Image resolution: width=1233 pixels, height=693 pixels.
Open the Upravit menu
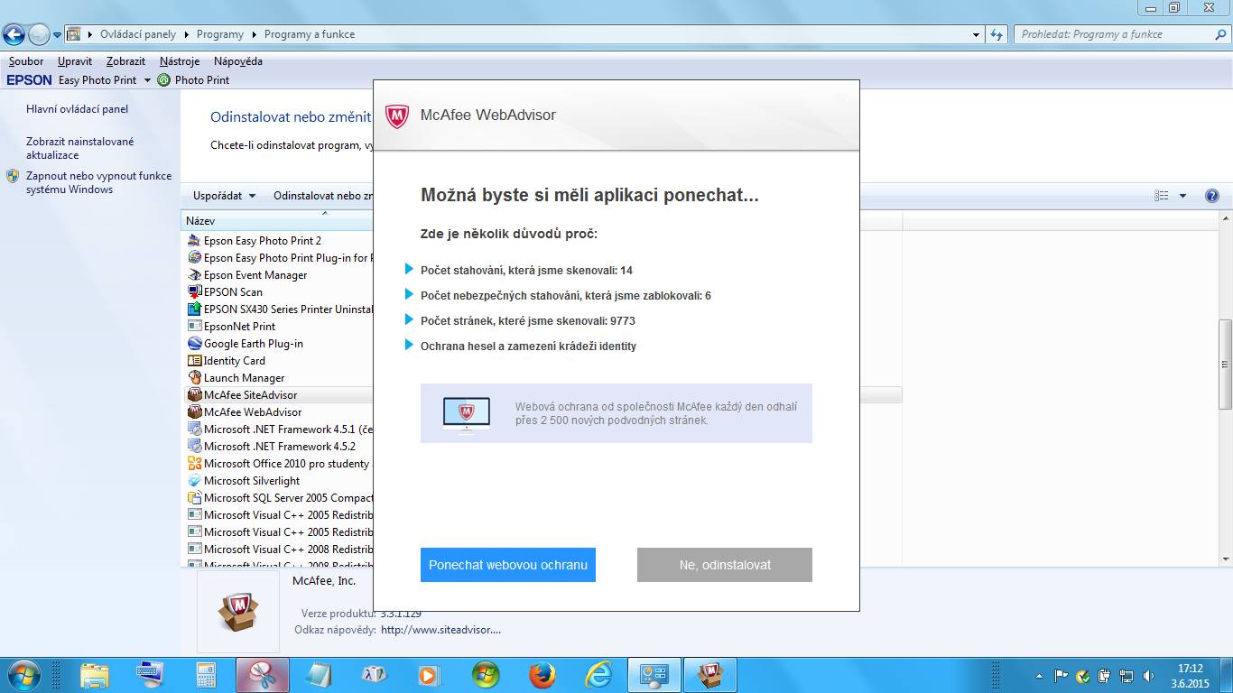pos(75,61)
